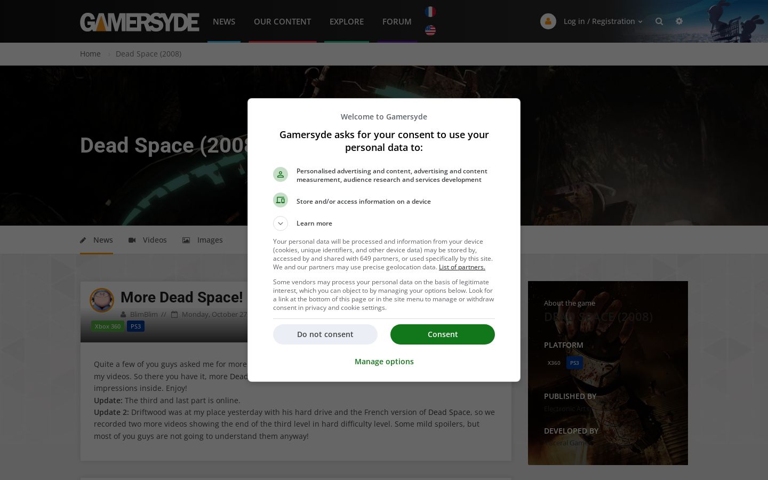
Task: Open the Dead Space (2008) breadcrumb
Action: (148, 54)
